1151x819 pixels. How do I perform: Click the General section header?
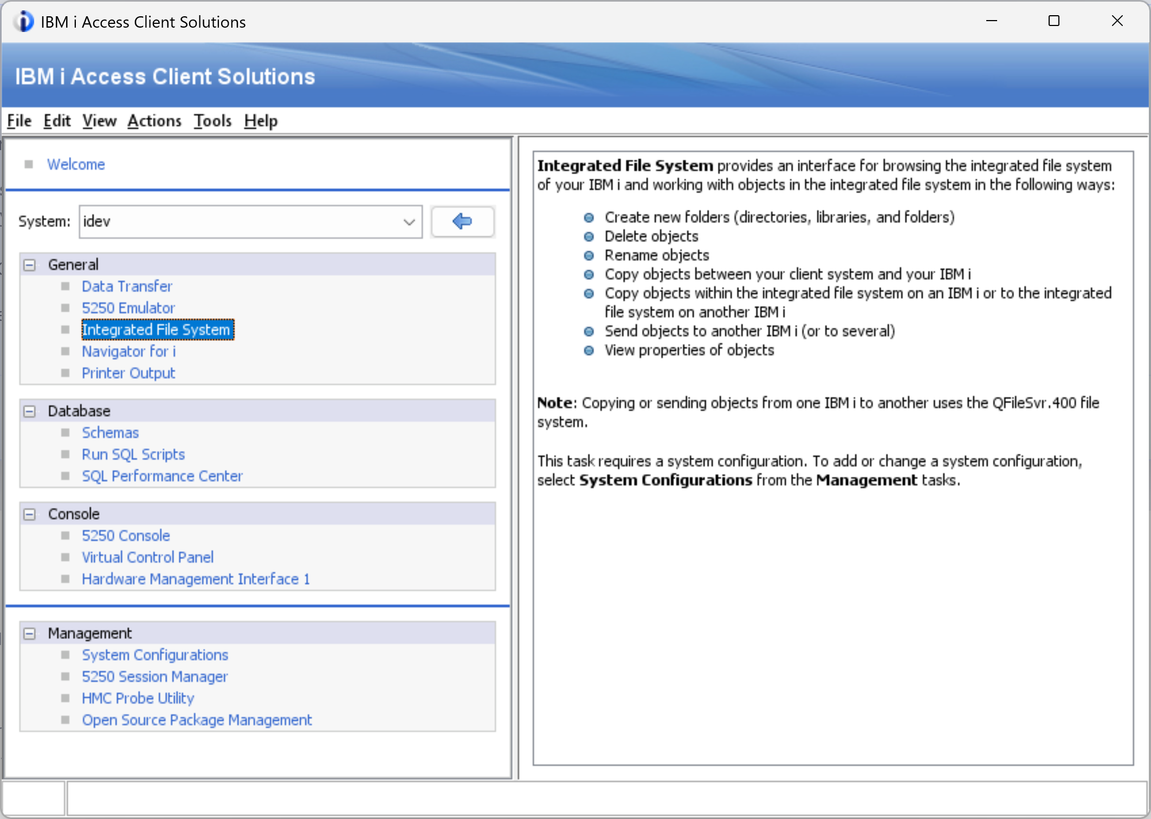pos(258,265)
